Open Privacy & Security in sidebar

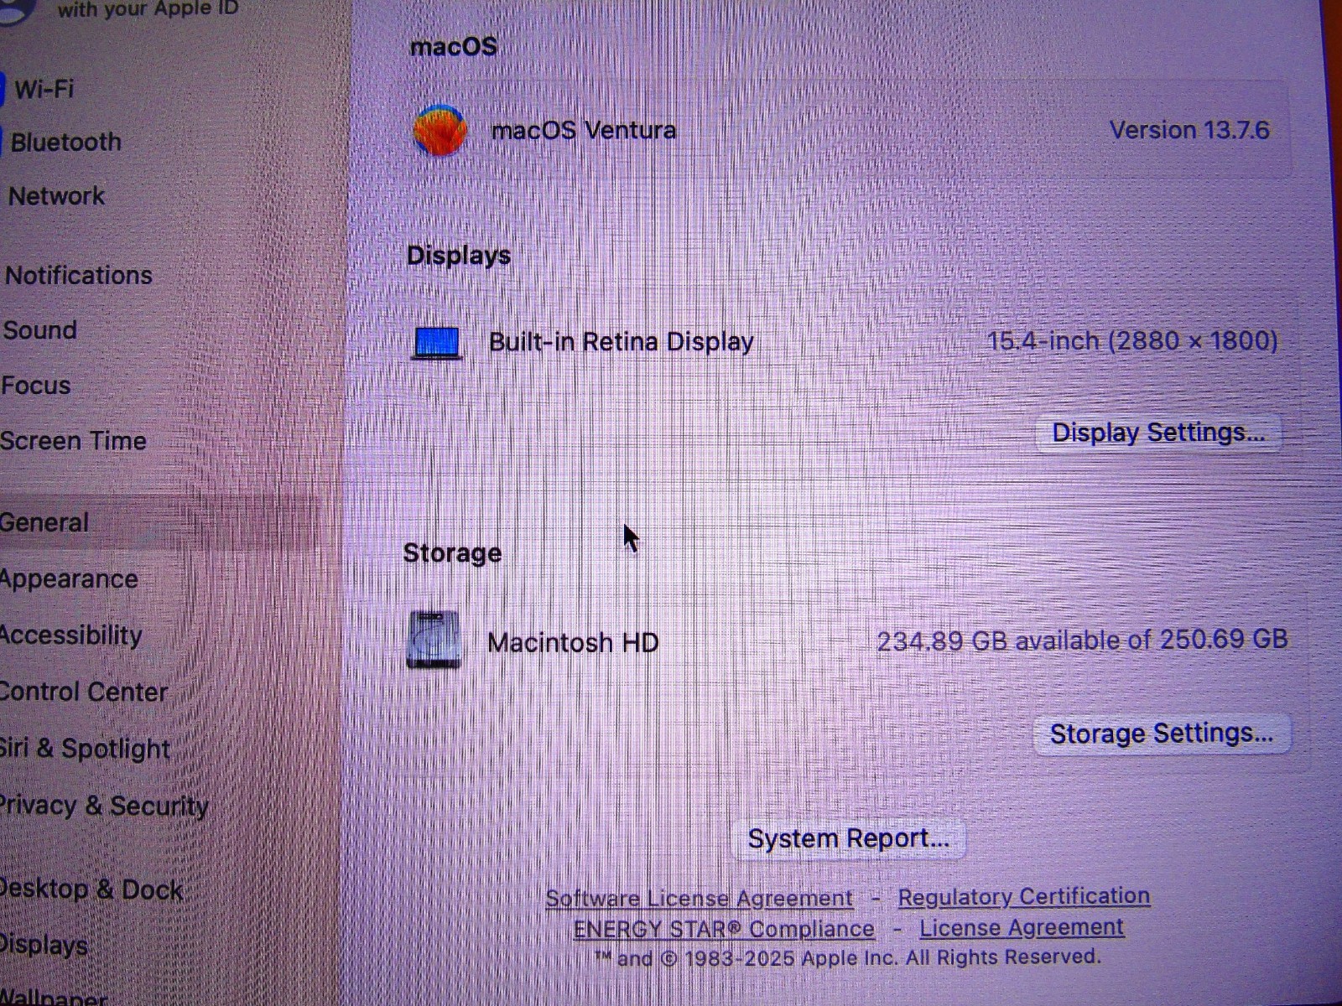[x=104, y=806]
